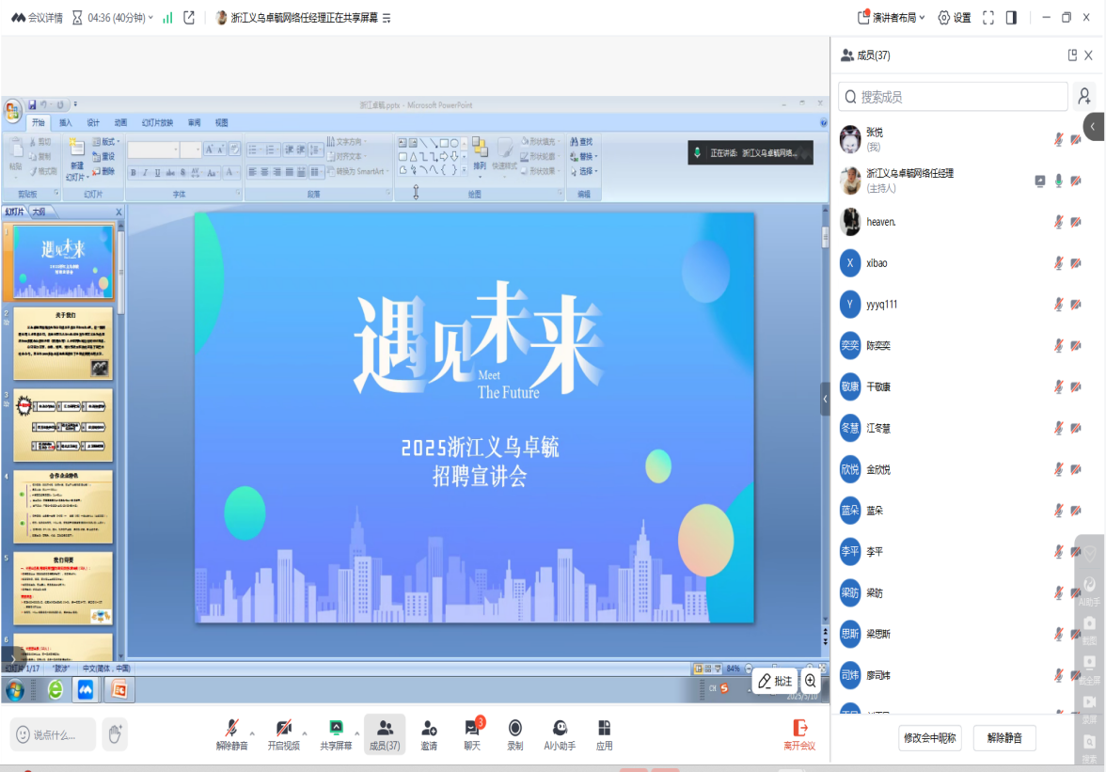Enter full screen mode icon
1106x772 pixels.
click(988, 18)
